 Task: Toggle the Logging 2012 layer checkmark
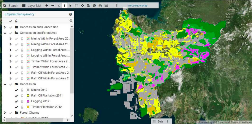coord(16,101)
